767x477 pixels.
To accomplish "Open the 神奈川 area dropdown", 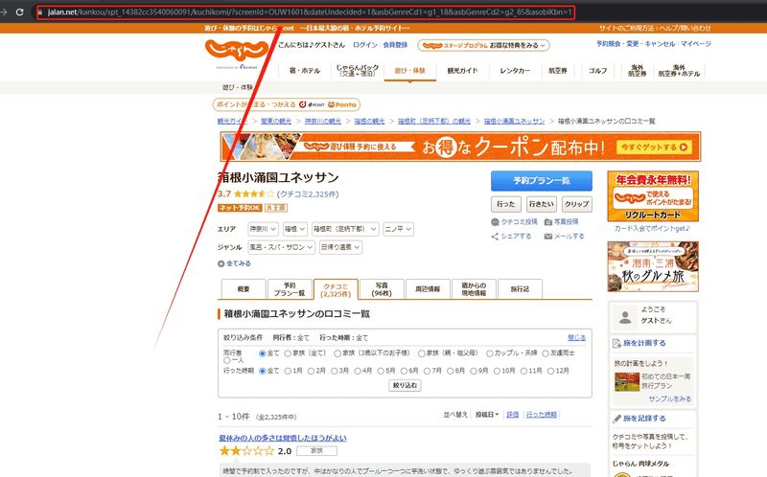I will click(x=263, y=229).
